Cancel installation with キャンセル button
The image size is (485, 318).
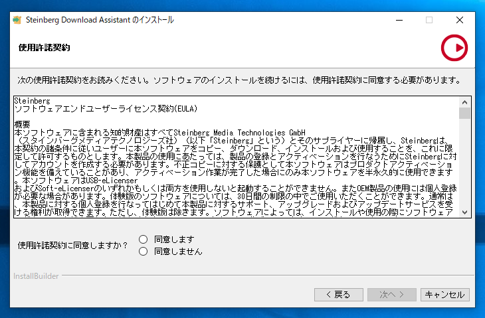pyautogui.click(x=444, y=295)
